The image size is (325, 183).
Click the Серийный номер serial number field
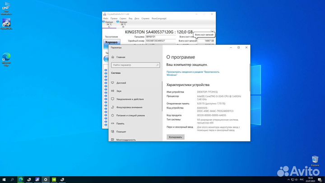[x=161, y=41]
